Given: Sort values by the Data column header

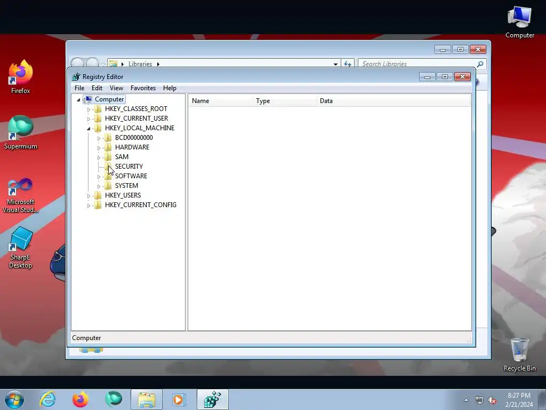Looking at the screenshot, I should (x=394, y=101).
